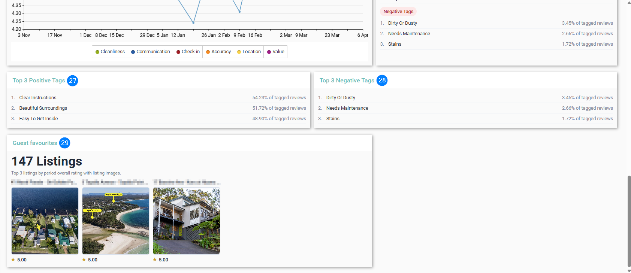Select the Clear Instructions tag row
The width and height of the screenshot is (631, 273).
158,98
